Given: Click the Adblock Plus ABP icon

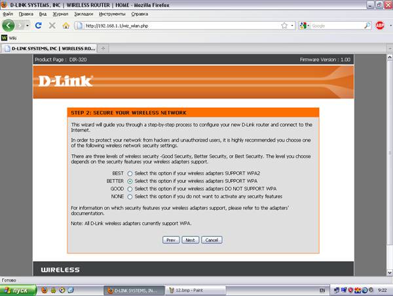Looking at the screenshot, I should 380,26.
